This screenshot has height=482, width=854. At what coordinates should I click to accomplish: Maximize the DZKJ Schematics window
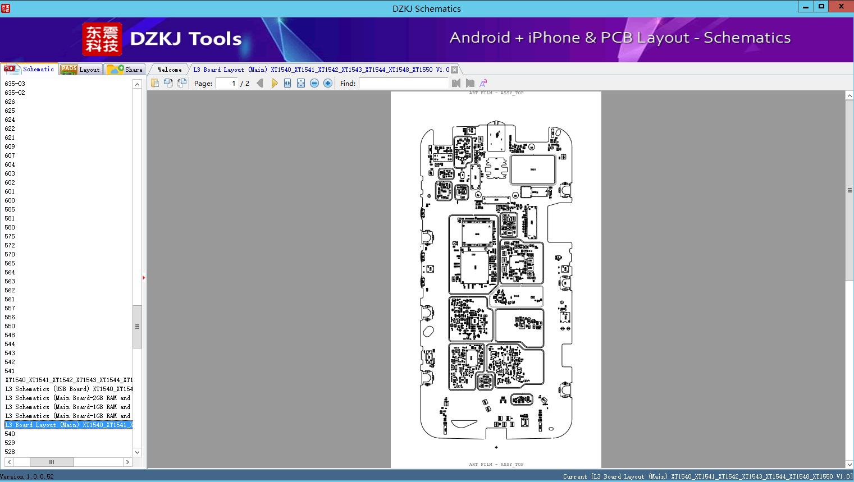click(821, 6)
